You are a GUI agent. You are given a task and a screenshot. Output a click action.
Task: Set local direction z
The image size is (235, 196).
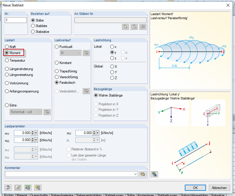coord(112,58)
